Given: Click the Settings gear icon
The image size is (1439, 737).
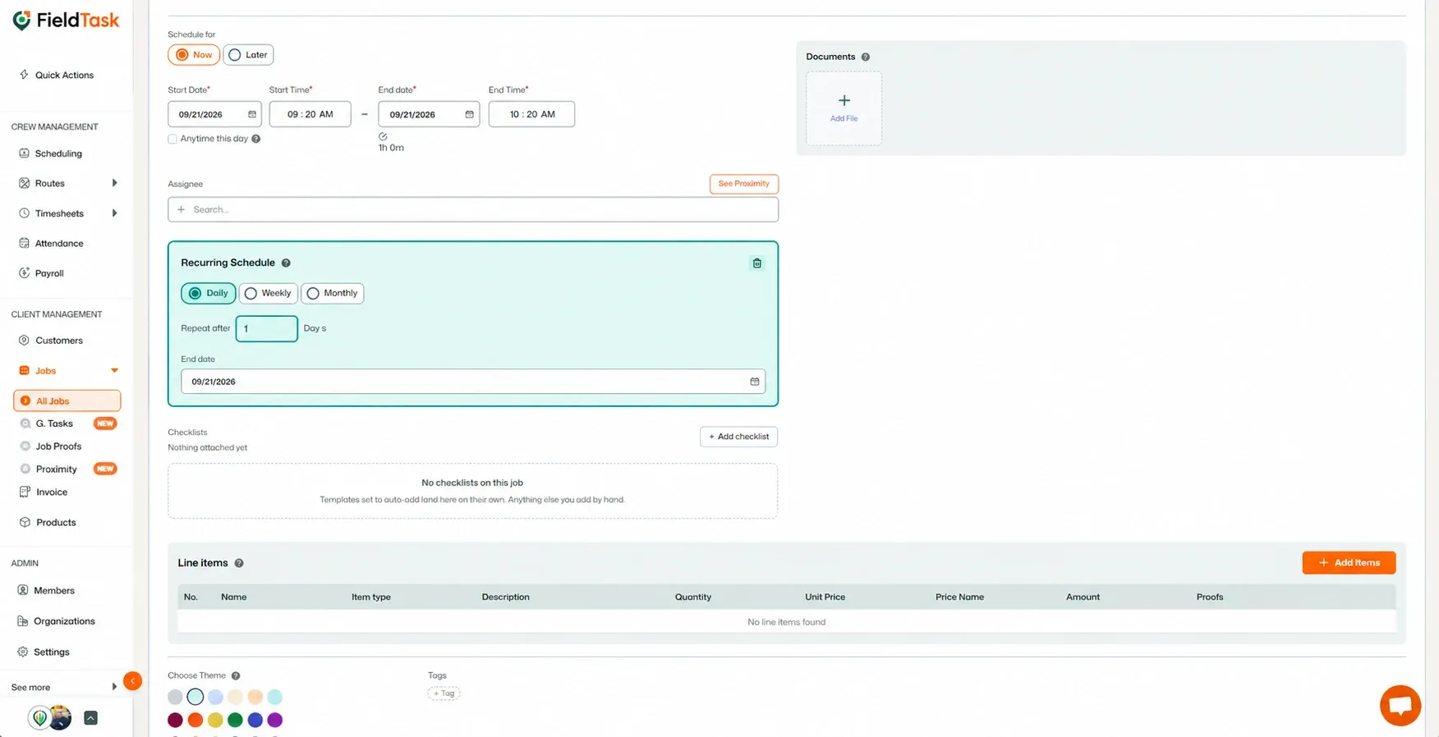Looking at the screenshot, I should coord(23,652).
